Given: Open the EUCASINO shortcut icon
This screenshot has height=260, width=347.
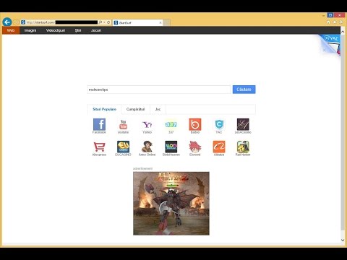Looking at the screenshot, I should [x=123, y=147].
